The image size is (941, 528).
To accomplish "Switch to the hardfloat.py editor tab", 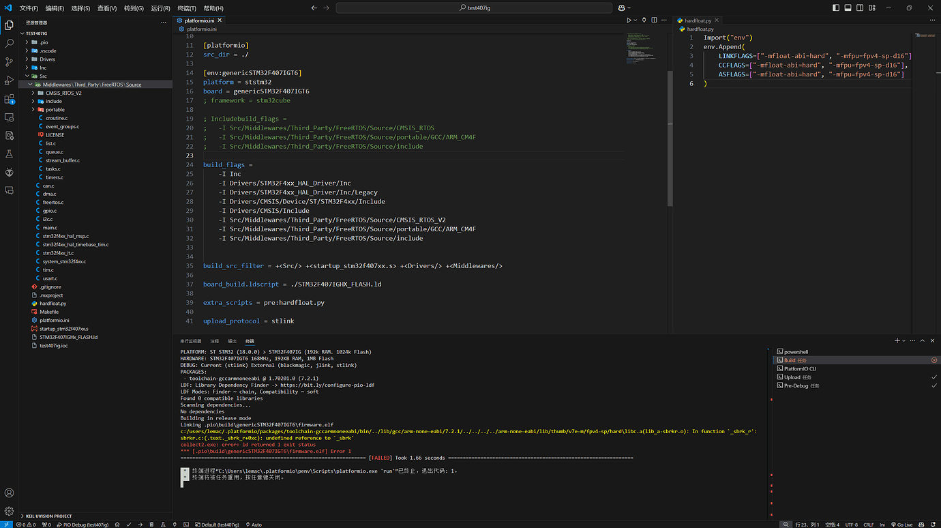I will pos(698,20).
